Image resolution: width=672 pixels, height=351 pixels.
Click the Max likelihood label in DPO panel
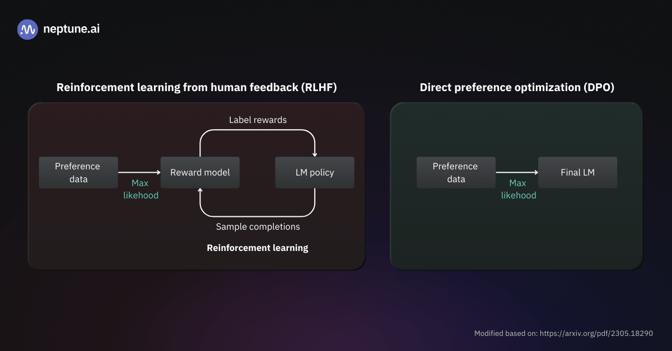[x=518, y=189]
